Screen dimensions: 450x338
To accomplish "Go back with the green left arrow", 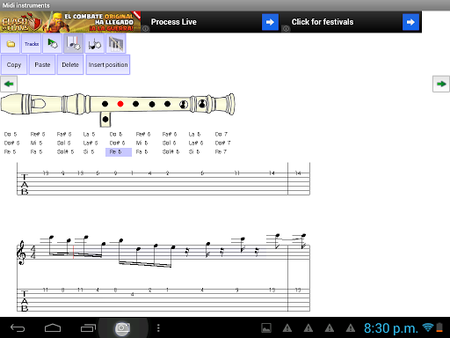I will pos(9,84).
